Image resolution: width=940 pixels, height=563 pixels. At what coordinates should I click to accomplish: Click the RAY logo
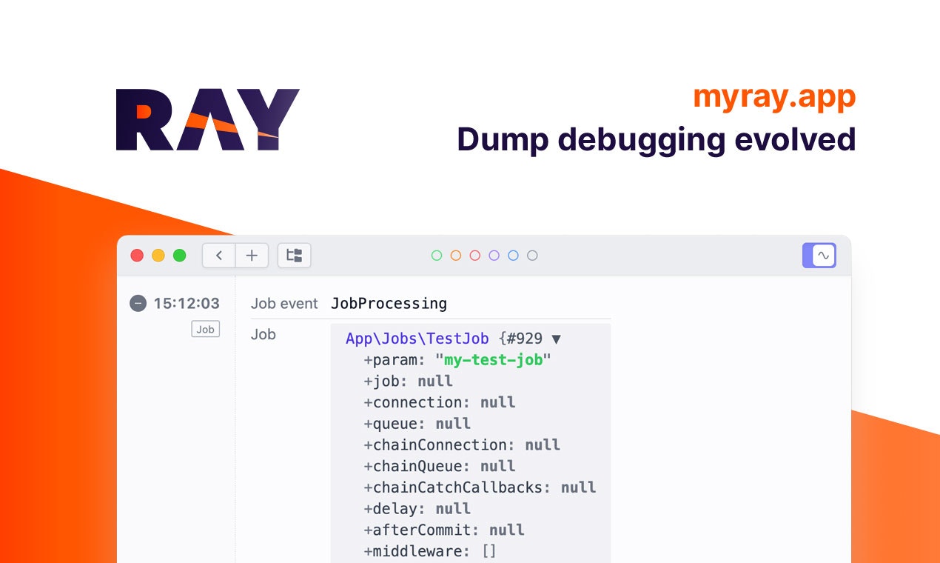[x=207, y=119]
